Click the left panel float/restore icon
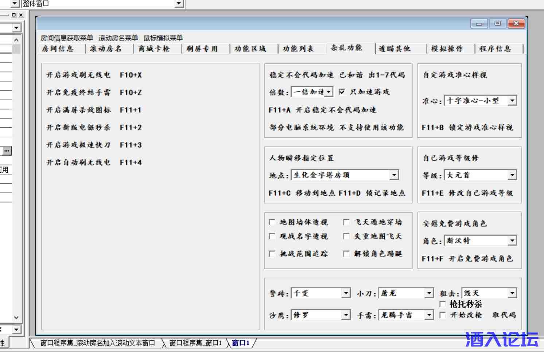544x352 pixels. (14, 15)
